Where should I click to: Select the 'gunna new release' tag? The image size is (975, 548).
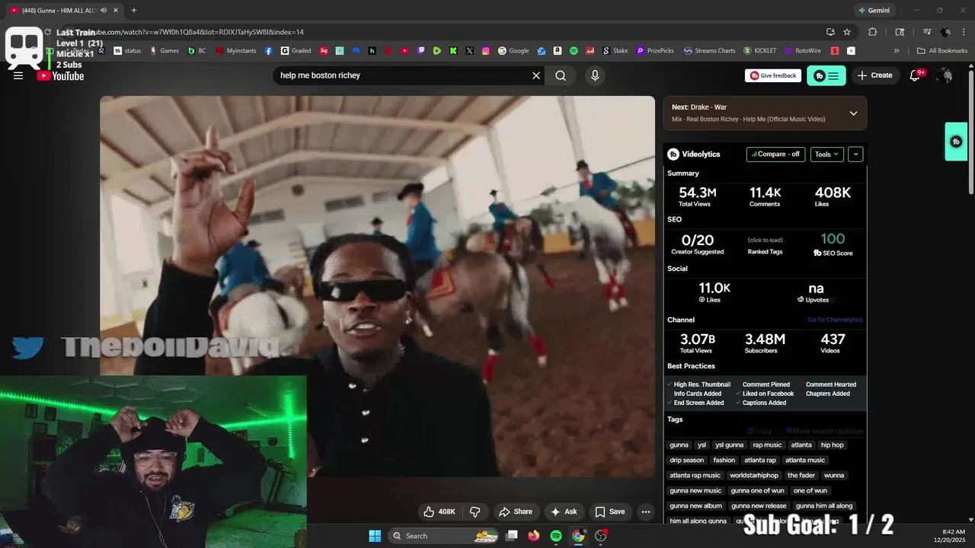[759, 506]
